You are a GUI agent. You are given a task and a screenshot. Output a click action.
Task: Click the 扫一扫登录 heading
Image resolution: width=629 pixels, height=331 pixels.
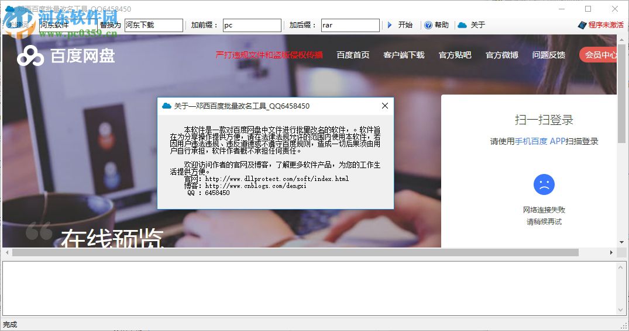click(544, 120)
